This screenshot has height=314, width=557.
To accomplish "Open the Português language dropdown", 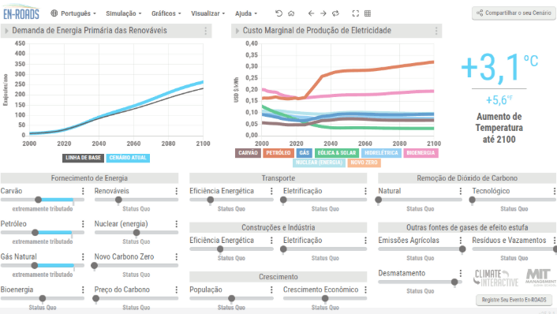I will pos(73,13).
